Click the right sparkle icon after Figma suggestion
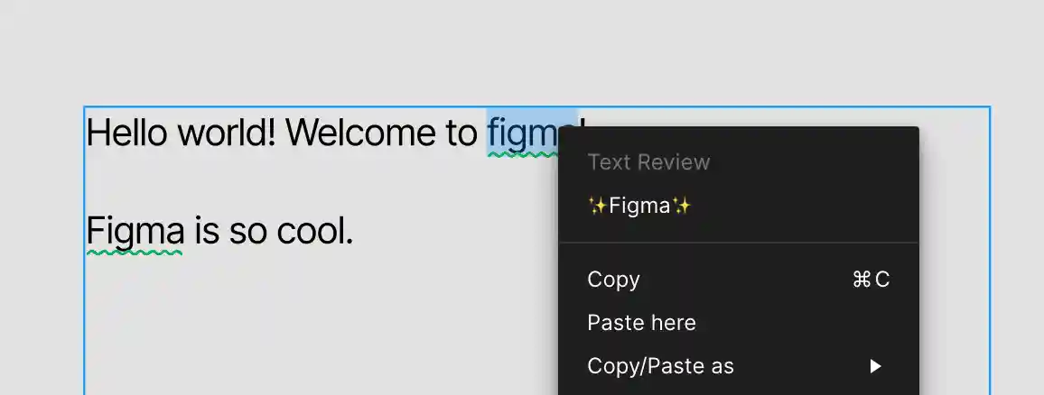Image resolution: width=1044 pixels, height=395 pixels. click(x=683, y=206)
